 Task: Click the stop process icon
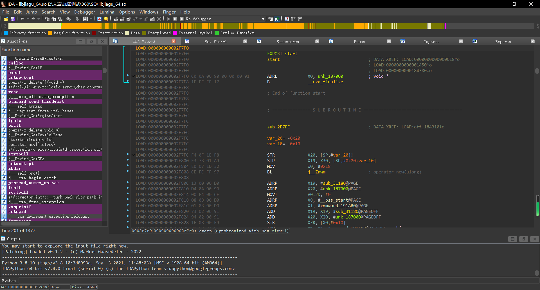(182, 19)
